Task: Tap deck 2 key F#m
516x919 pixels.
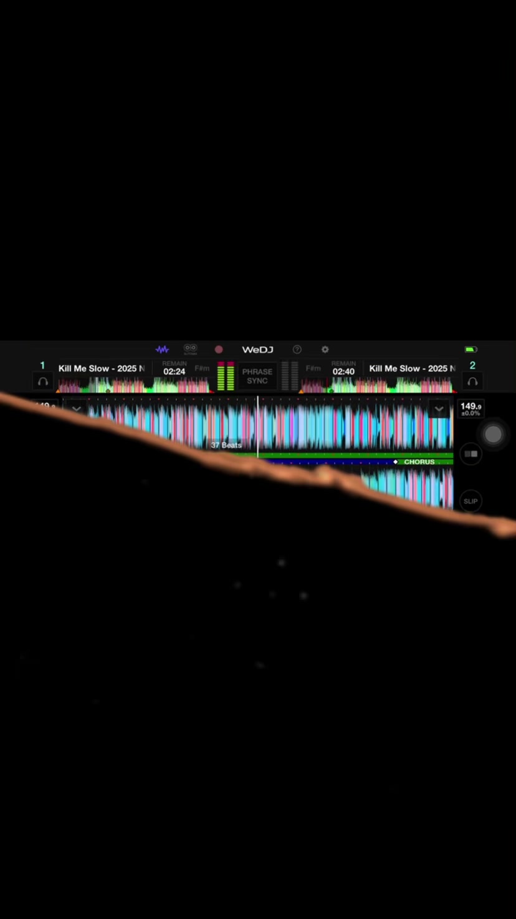Action: pyautogui.click(x=313, y=368)
